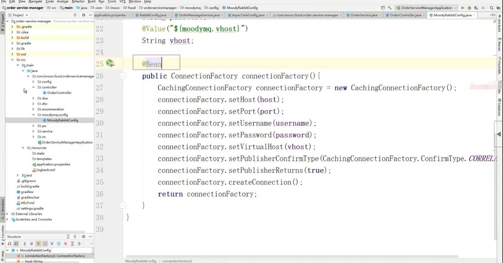
Task: Collapse the src folder
Action: 12,60
